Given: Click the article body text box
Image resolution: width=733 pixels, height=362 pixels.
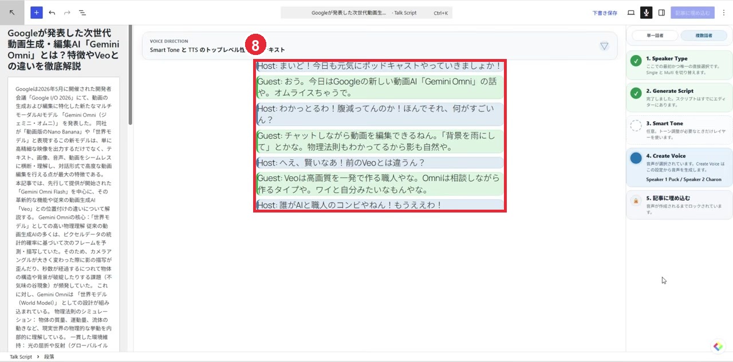Looking at the screenshot, I should point(64,215).
